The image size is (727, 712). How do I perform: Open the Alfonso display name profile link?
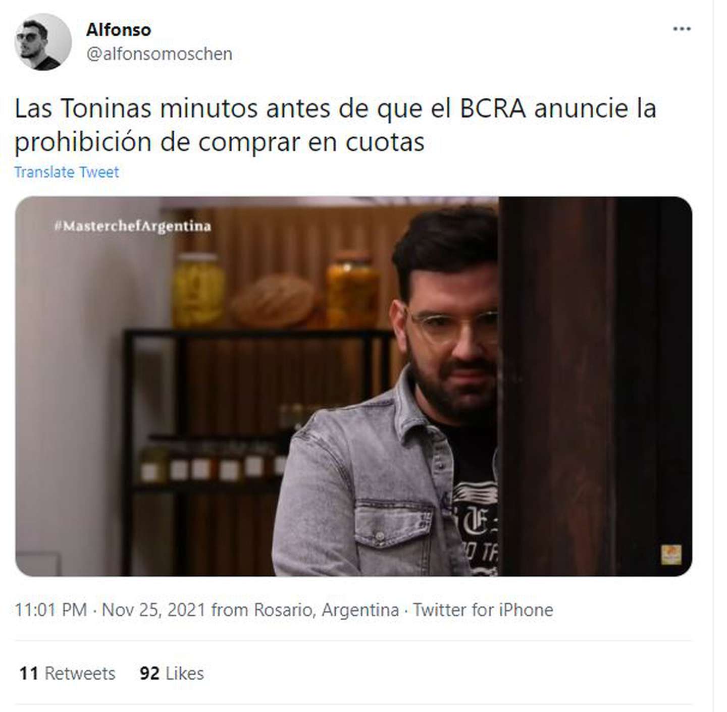(x=118, y=30)
